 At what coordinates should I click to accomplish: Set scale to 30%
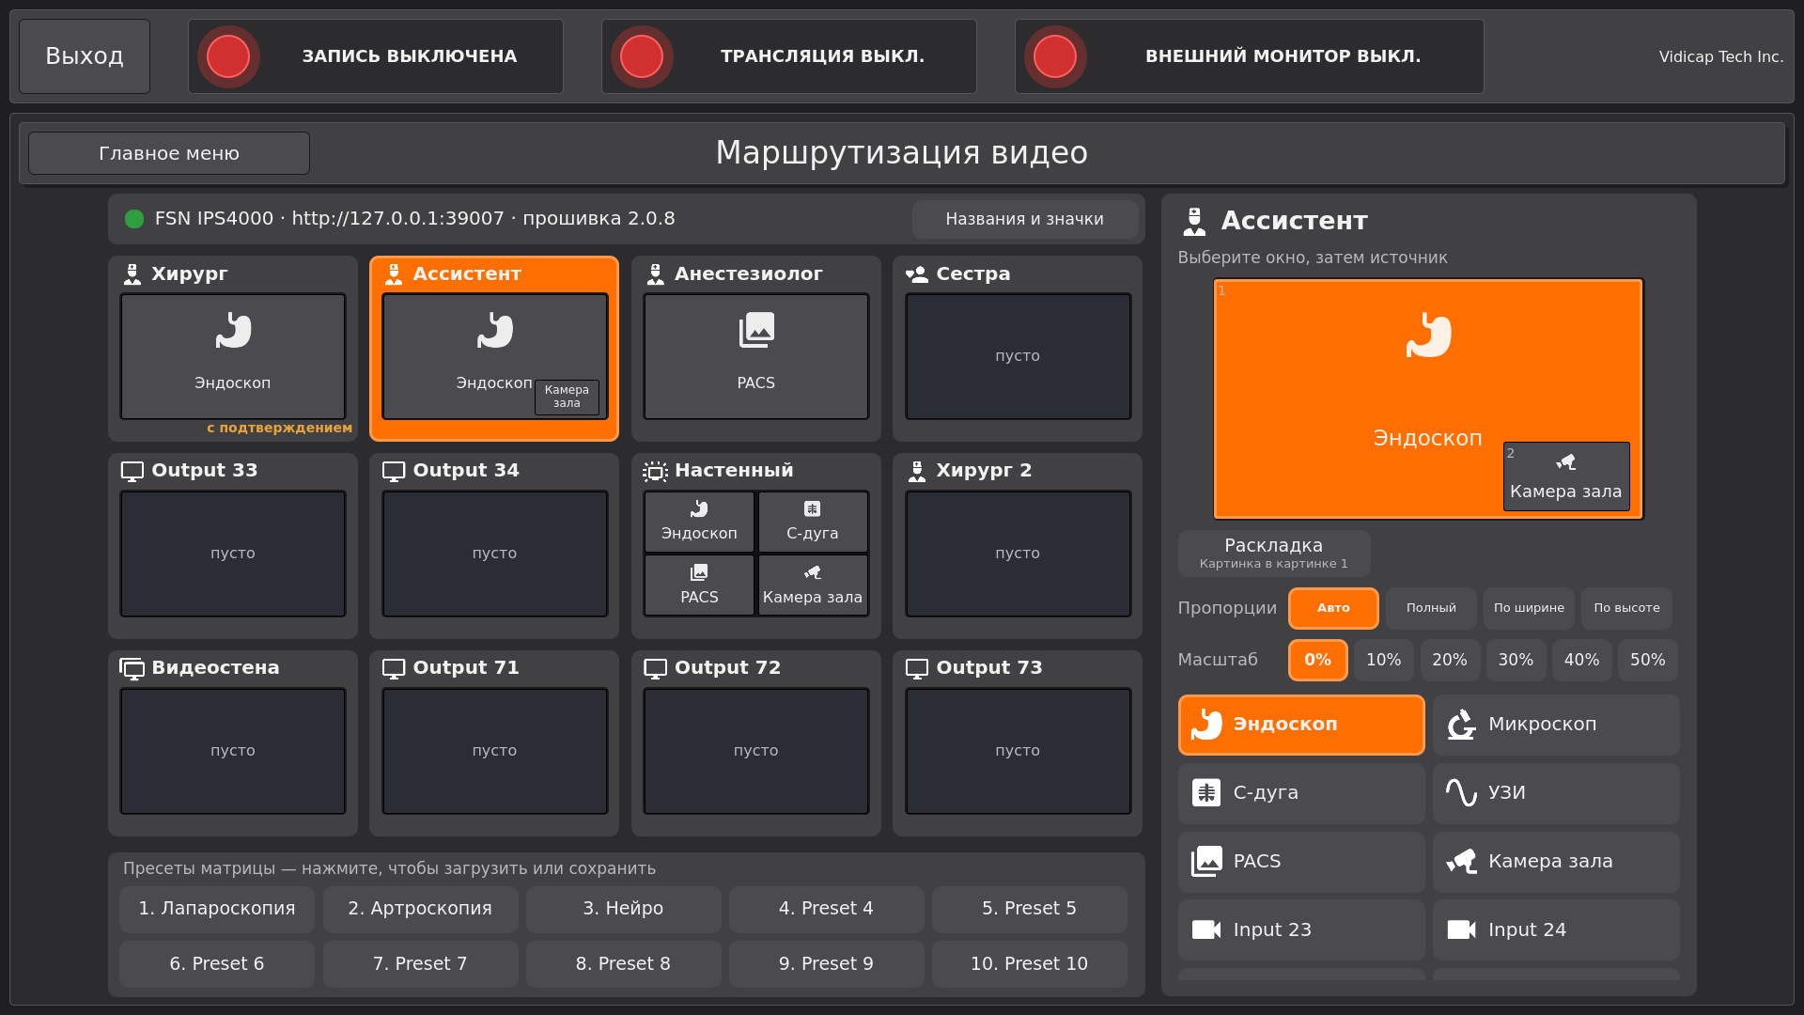[1516, 660]
